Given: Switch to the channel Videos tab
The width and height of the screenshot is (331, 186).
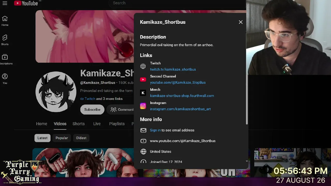Looking at the screenshot, I should coord(60,124).
